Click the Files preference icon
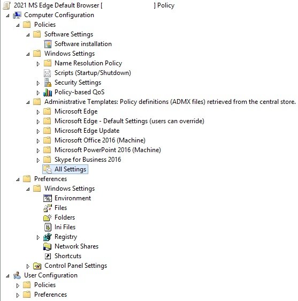Image resolution: width=298 pixels, height=301 pixels. (48, 208)
